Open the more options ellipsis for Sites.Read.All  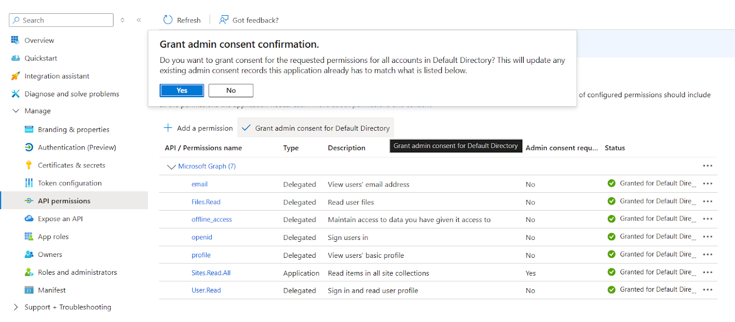(707, 272)
